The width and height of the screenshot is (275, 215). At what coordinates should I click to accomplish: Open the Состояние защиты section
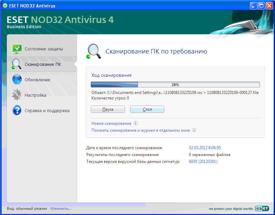click(x=44, y=49)
